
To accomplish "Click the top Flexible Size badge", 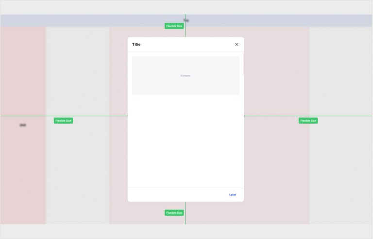I will coord(174,26).
